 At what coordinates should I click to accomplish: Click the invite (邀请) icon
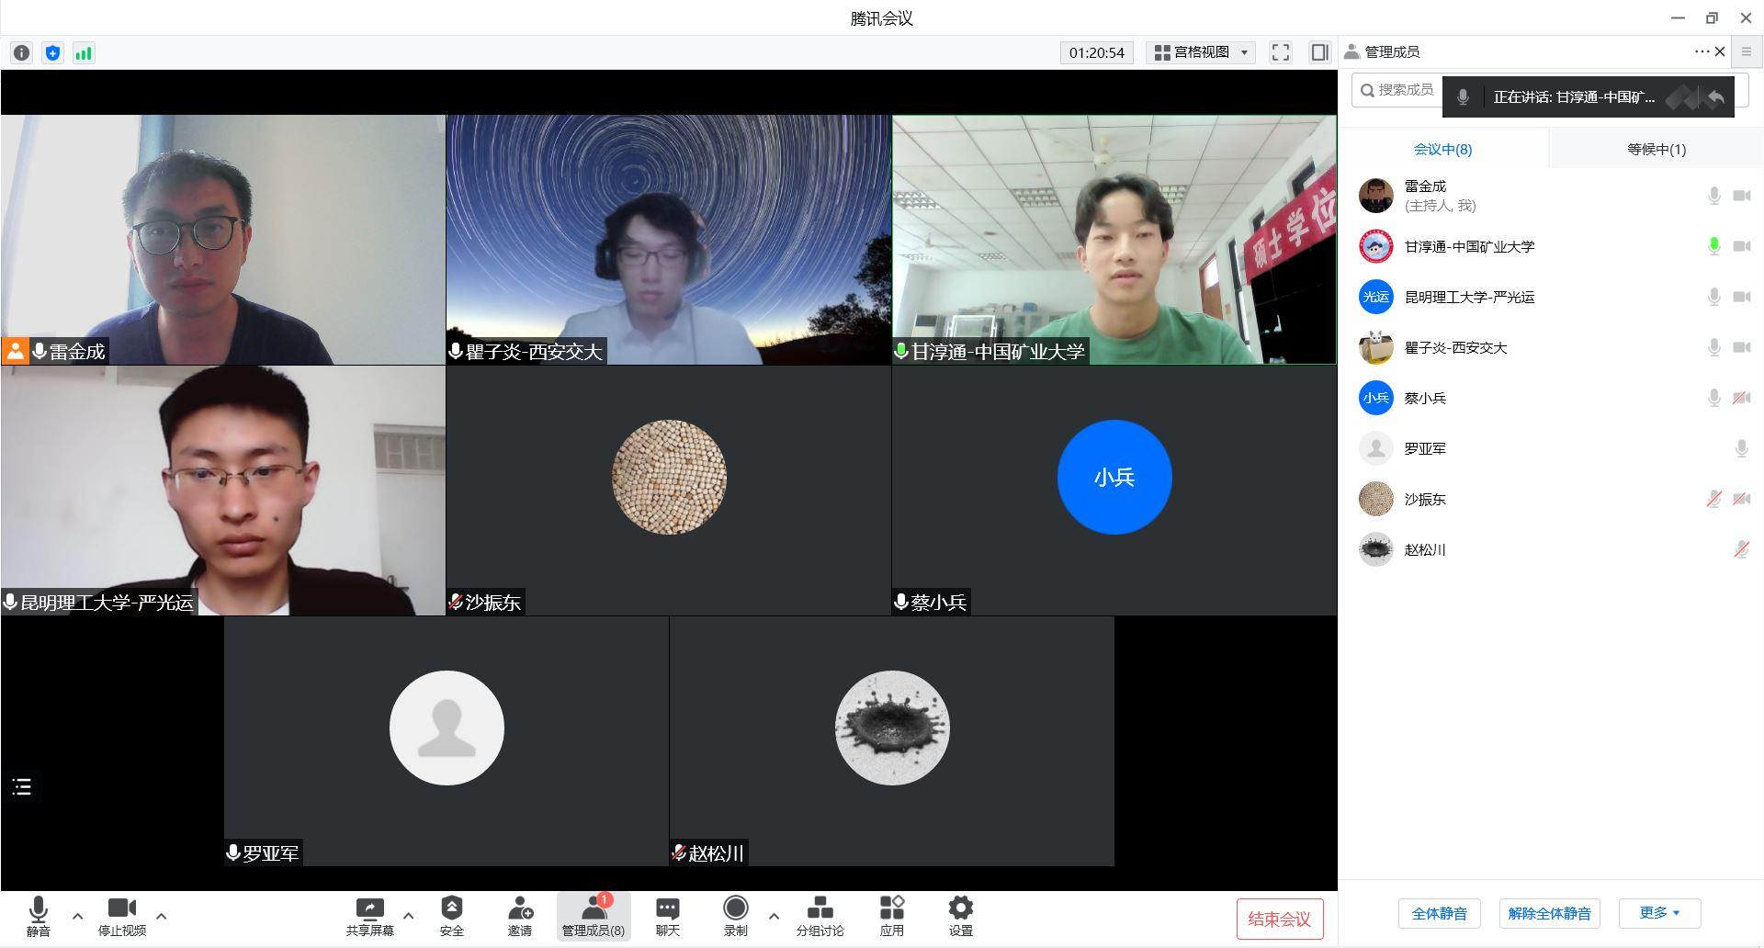pyautogui.click(x=520, y=909)
